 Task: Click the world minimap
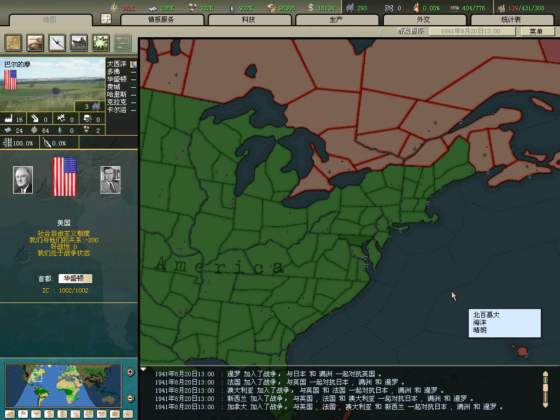(63, 386)
